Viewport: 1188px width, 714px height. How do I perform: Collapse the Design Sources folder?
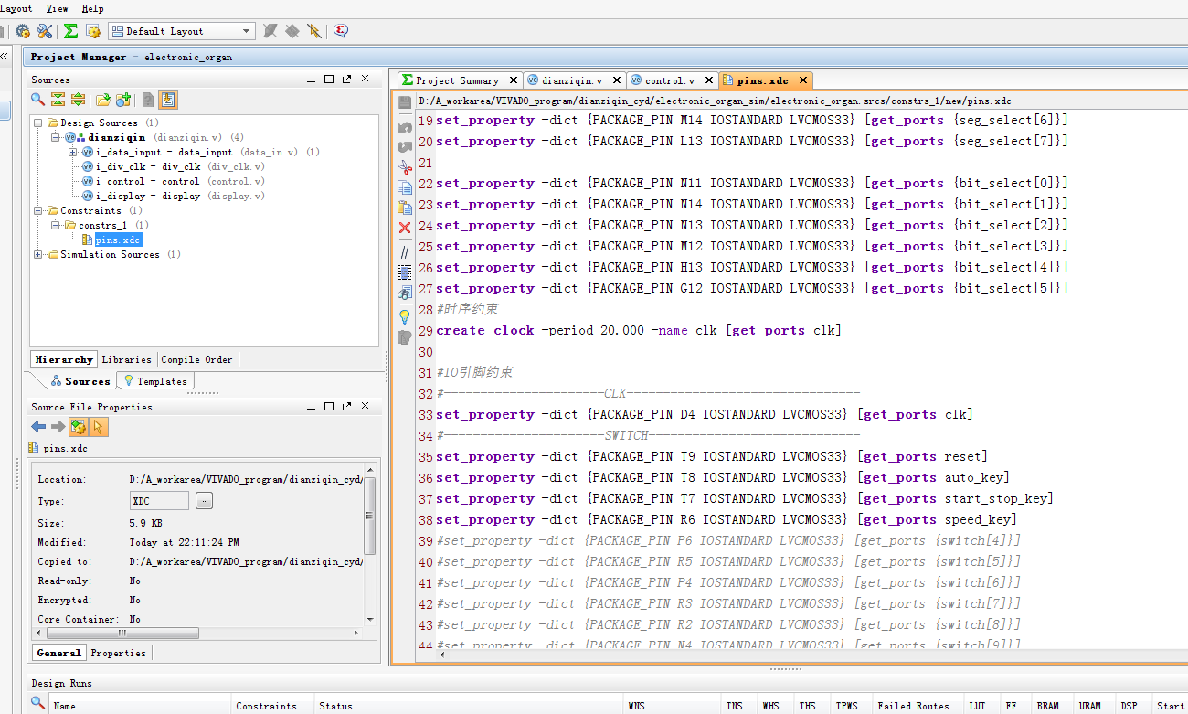(x=38, y=123)
